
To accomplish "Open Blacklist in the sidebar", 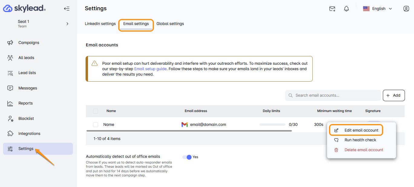I will click(26, 119).
